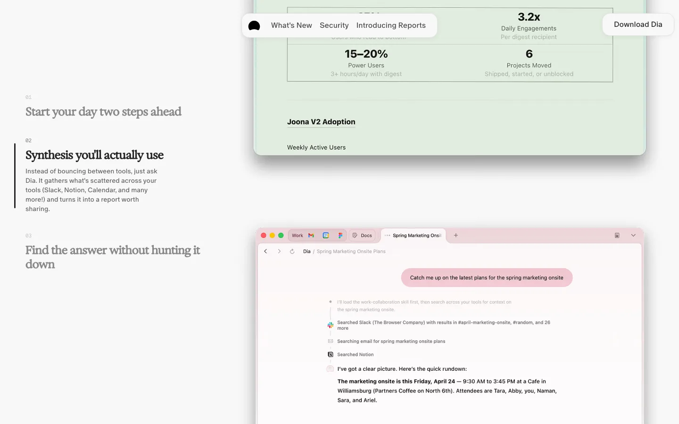This screenshot has height=424, width=679.
Task: Click the 'Weekly Active Users' label
Action: (316, 147)
